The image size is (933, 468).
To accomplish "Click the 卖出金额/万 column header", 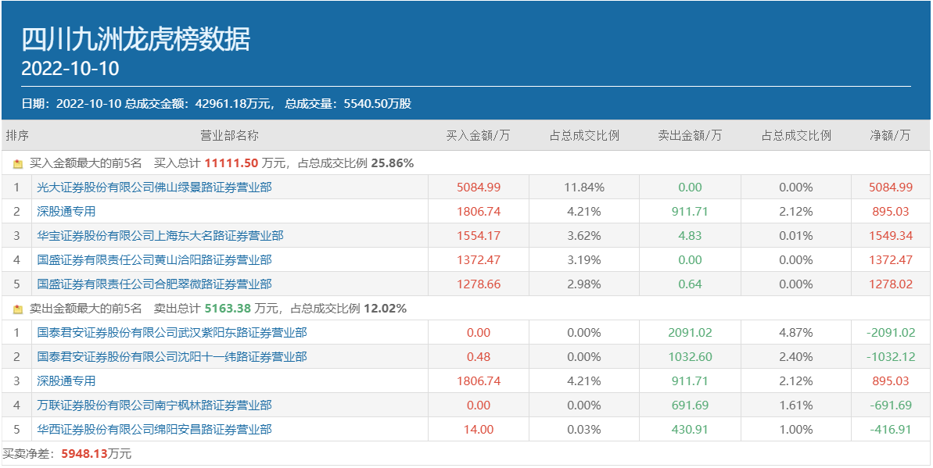I will 690,136.
